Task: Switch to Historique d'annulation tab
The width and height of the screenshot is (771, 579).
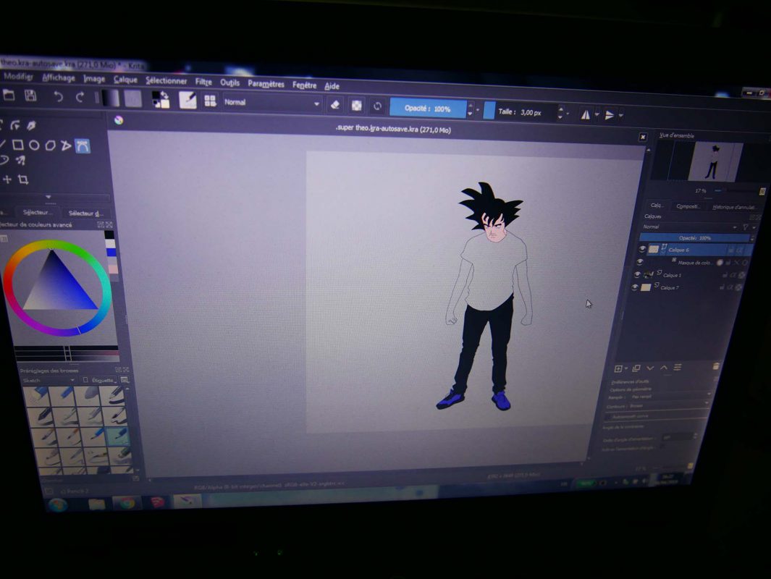Action: pos(734,207)
